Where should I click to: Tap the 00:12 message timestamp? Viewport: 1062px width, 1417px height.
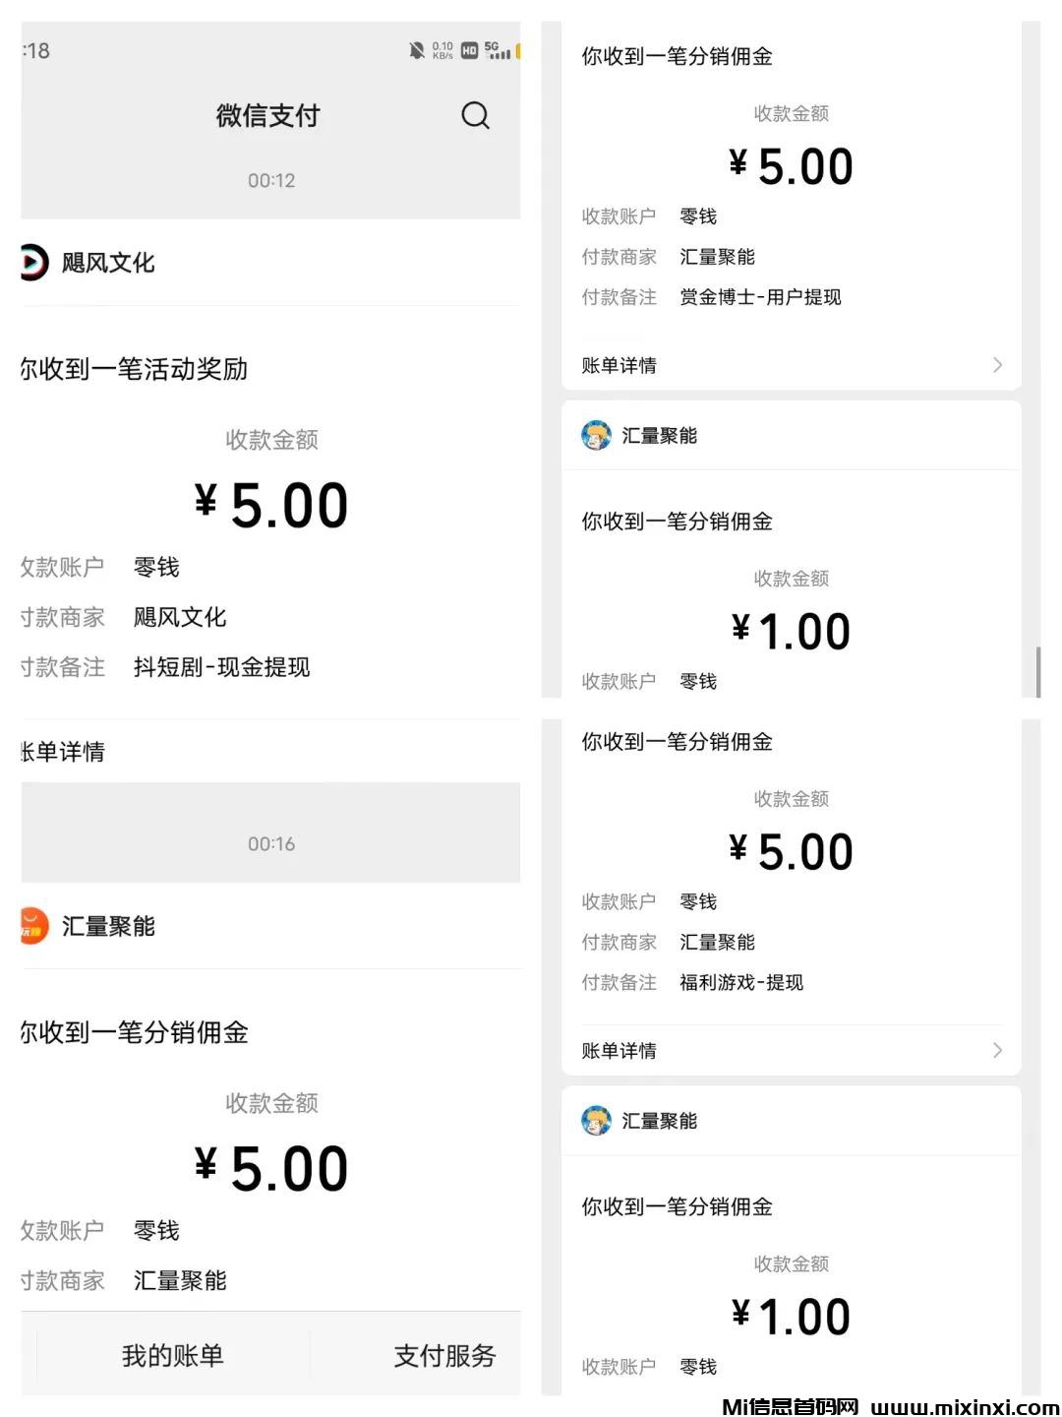[x=271, y=181]
